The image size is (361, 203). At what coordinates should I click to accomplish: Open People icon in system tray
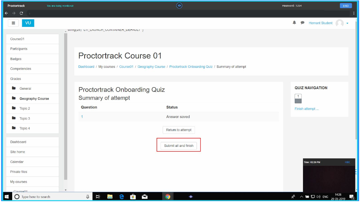click(x=293, y=197)
